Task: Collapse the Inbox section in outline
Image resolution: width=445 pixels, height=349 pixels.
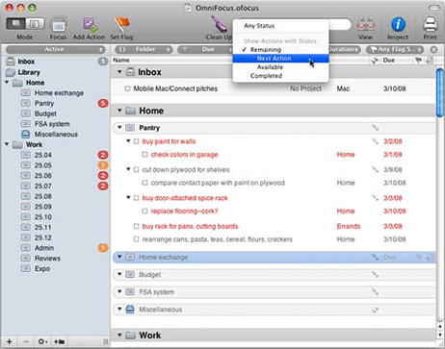Action: (x=119, y=72)
